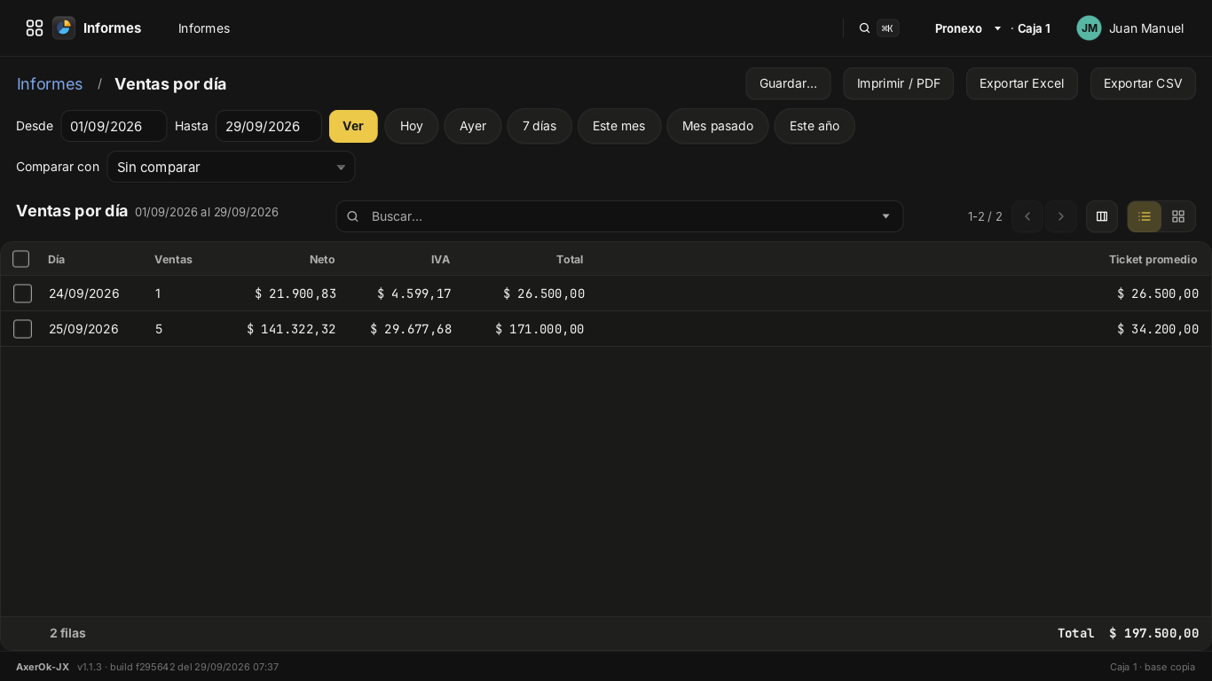Select the 25/09/2026 row checkbox
Screen dimensions: 1212x681
[23, 329]
